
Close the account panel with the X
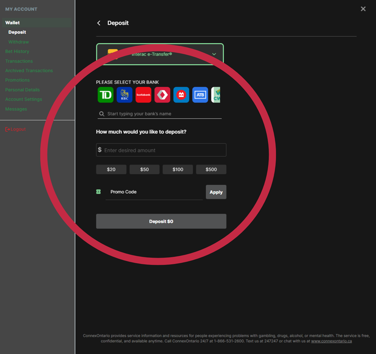363,9
